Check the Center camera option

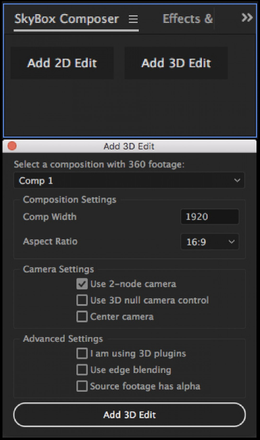(x=82, y=316)
